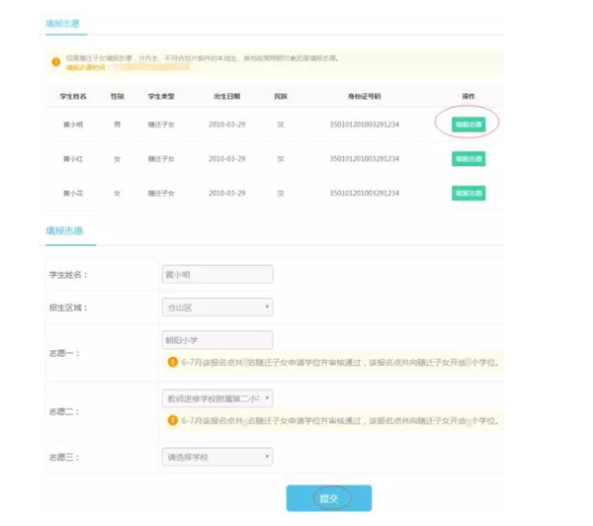Screen dimensions: 593x526
Task: Click birth date 2010-03-29 in 黄小花 row
Action: point(227,194)
